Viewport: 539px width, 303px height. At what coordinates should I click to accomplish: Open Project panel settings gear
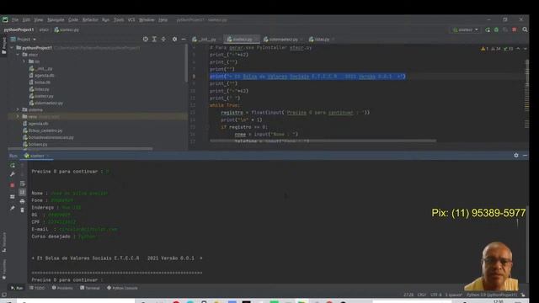point(174,40)
